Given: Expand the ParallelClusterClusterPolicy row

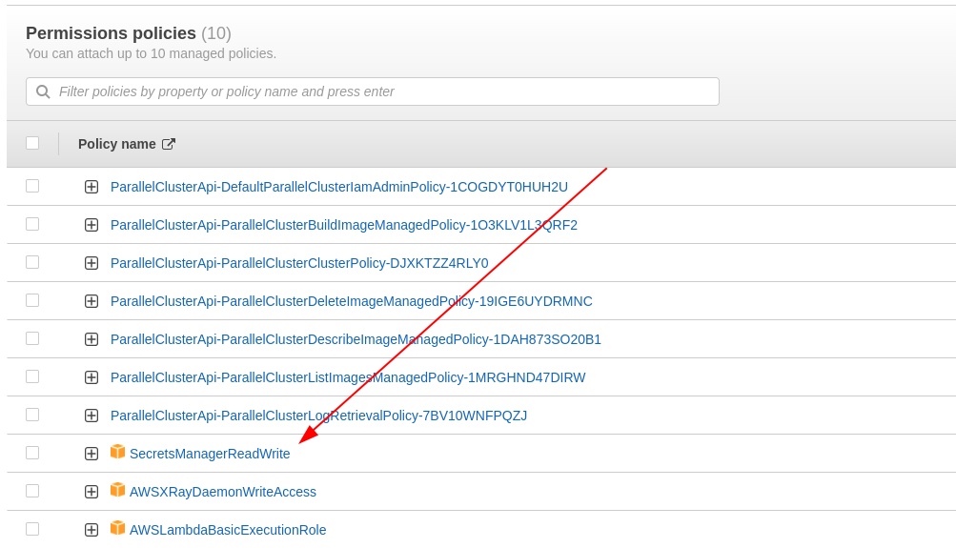Looking at the screenshot, I should (92, 263).
